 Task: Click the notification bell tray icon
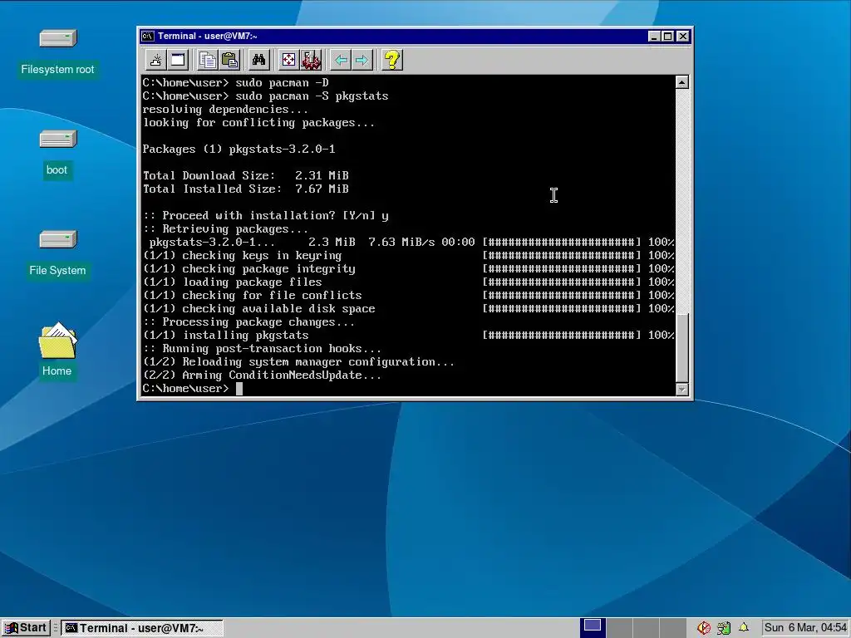(x=744, y=628)
